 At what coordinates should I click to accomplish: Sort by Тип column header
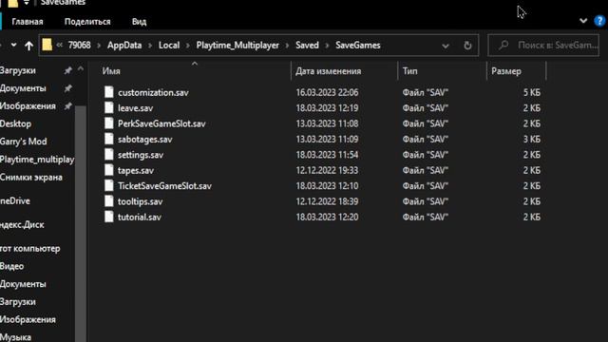click(x=409, y=71)
